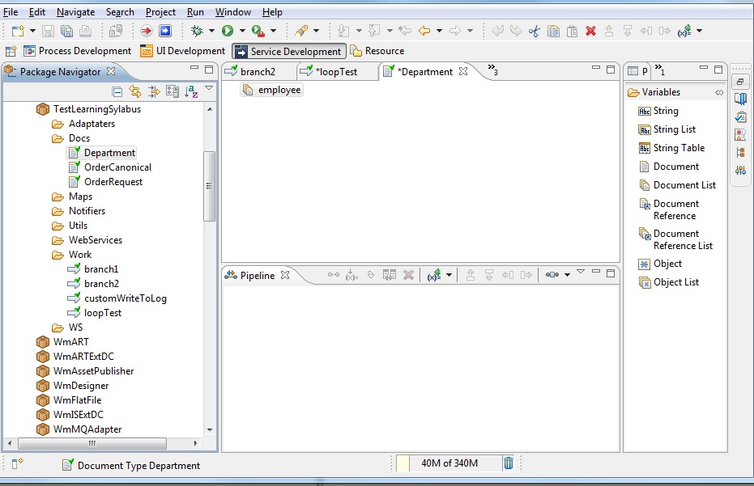
Task: Click the Pipeline delete X icon
Action: coord(408,275)
